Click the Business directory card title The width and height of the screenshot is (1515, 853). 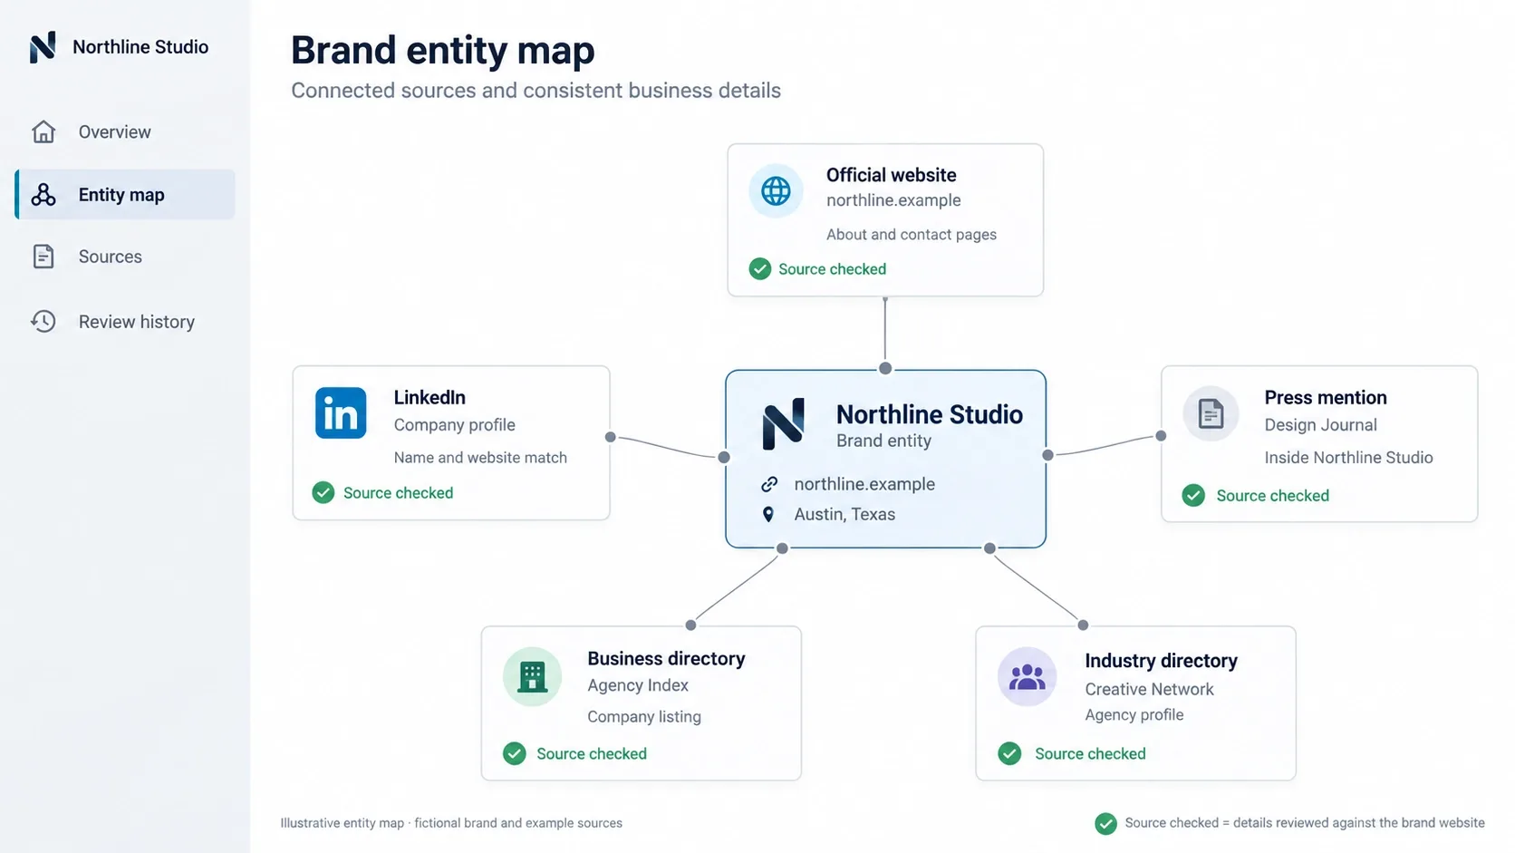666,658
